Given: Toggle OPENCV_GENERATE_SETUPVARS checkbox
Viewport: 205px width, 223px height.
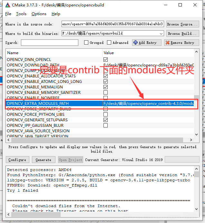Looking at the screenshot, I should [x=105, y=120].
